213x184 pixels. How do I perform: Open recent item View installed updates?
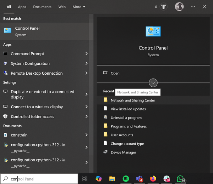pos(153,109)
